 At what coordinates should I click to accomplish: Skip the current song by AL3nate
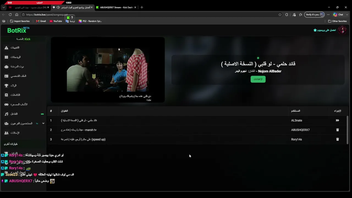point(337,120)
